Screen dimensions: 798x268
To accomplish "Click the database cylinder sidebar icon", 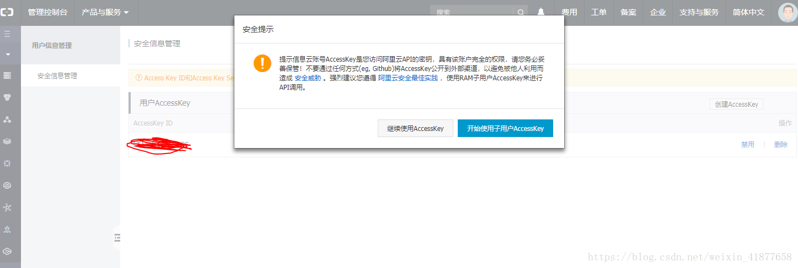I will pyautogui.click(x=7, y=97).
